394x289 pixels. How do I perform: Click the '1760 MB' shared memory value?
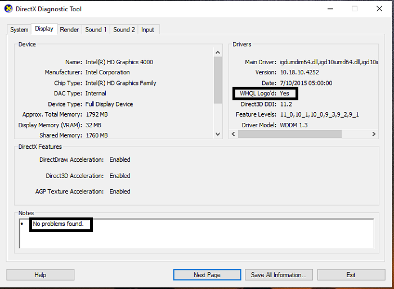[x=97, y=135]
